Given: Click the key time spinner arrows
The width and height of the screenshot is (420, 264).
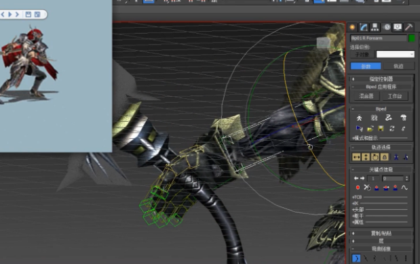Looking at the screenshot, I should (406, 178).
